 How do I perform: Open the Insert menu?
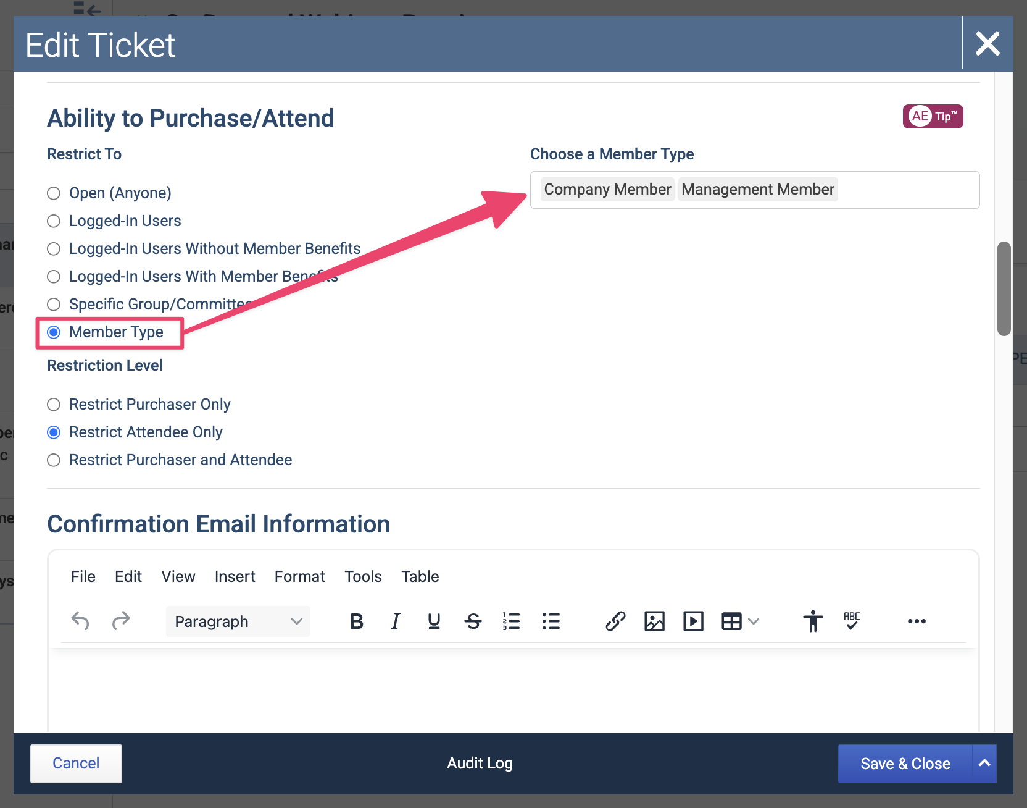(235, 577)
